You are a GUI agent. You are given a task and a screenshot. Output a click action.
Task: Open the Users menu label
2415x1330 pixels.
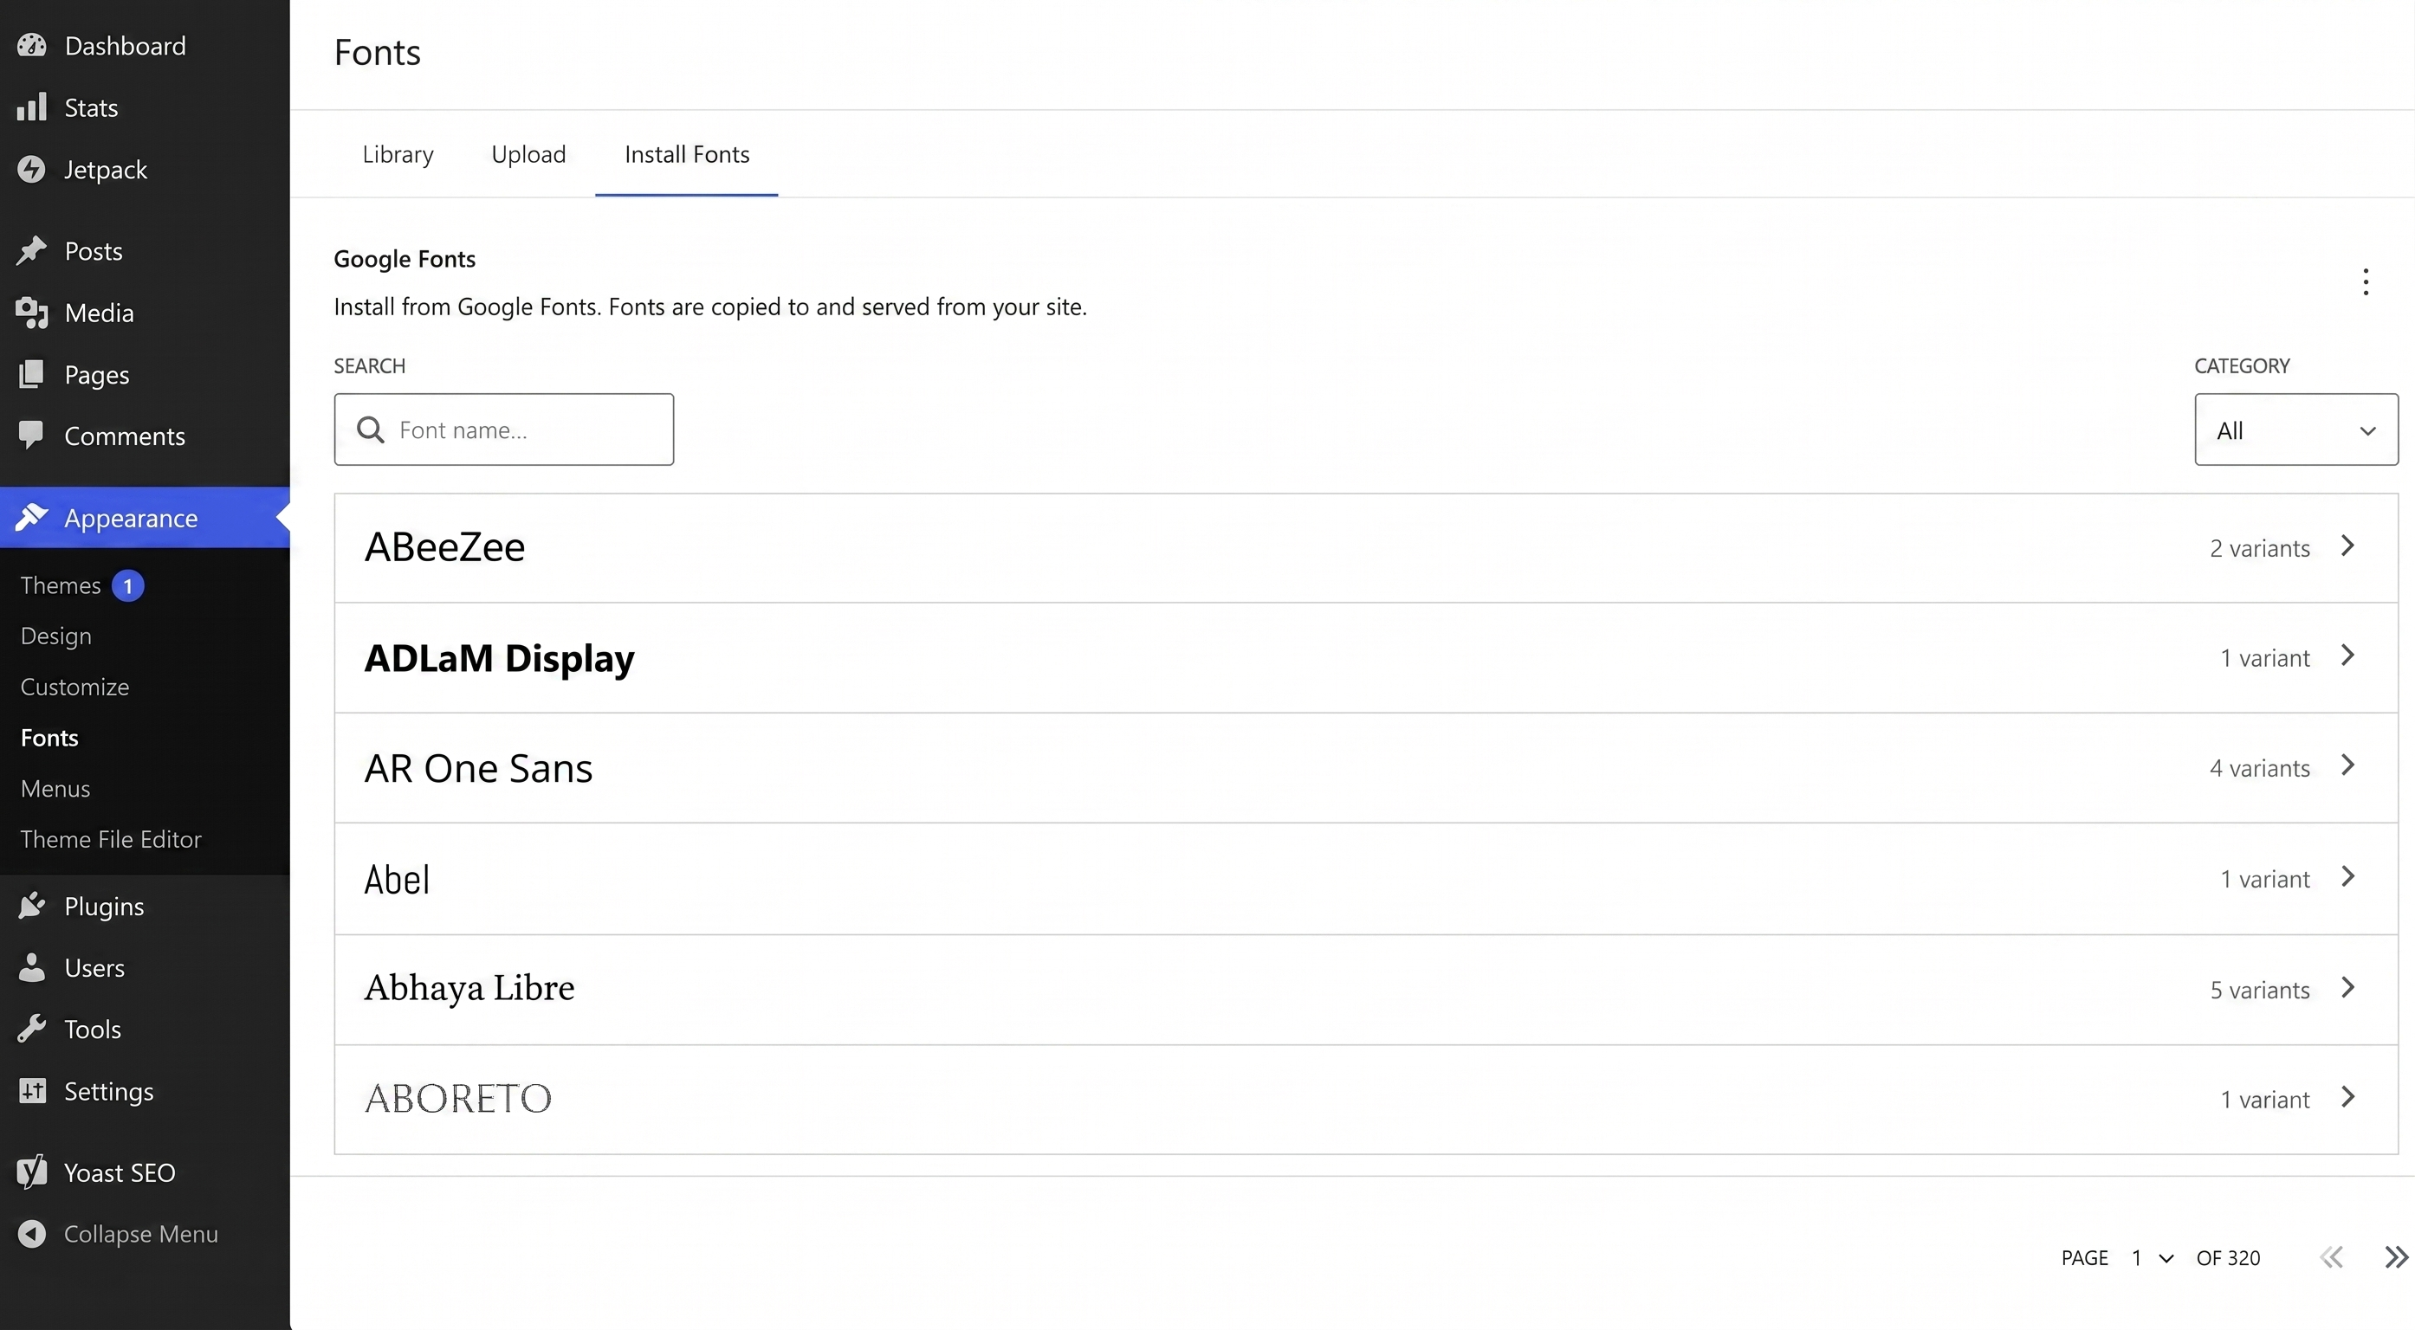click(x=94, y=967)
